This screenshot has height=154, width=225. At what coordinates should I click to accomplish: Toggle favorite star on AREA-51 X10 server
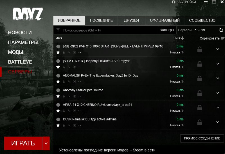click(58, 111)
